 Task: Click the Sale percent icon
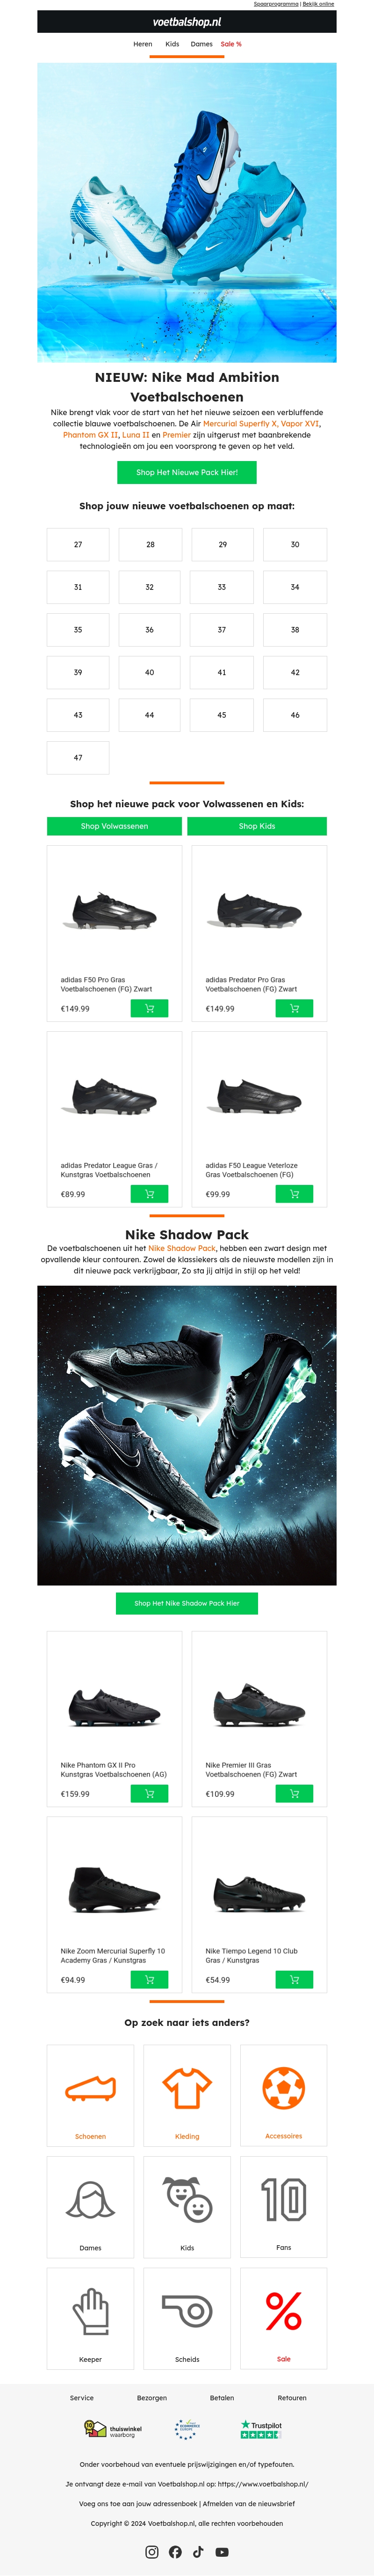283,2311
